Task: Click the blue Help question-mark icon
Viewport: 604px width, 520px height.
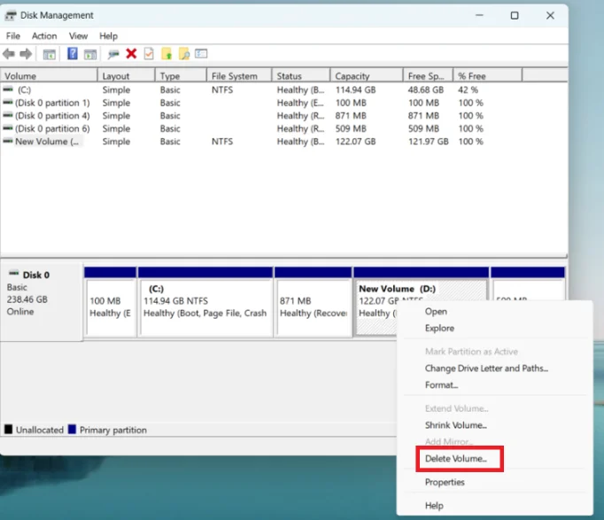Action: point(72,53)
